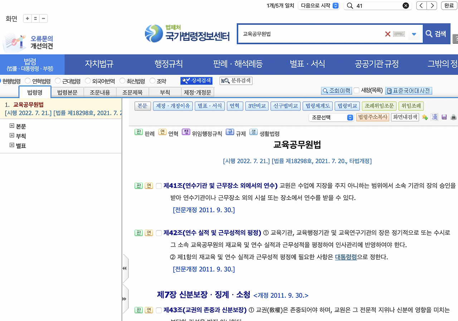The height and width of the screenshot is (321, 458).
Task: Open the 판례 icon beside 제41조
Action: (x=138, y=186)
